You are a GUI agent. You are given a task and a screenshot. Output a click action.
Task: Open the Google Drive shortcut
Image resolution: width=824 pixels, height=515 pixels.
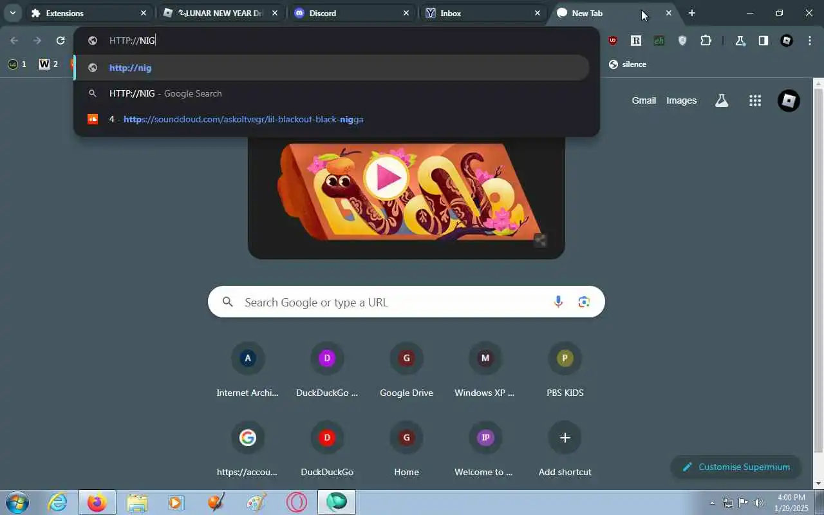406,370
